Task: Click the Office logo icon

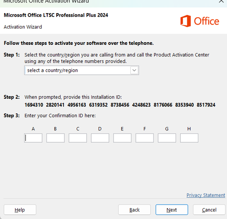Action: 186,21
